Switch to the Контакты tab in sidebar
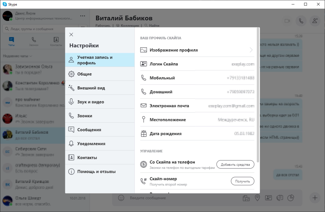 (56, 41)
